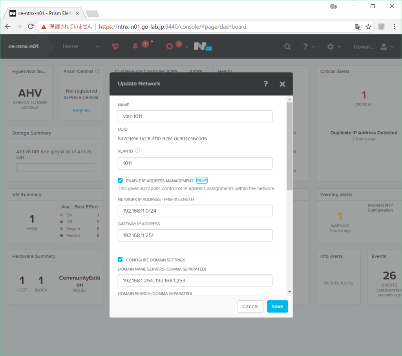Maximize the browser window

coord(373,6)
